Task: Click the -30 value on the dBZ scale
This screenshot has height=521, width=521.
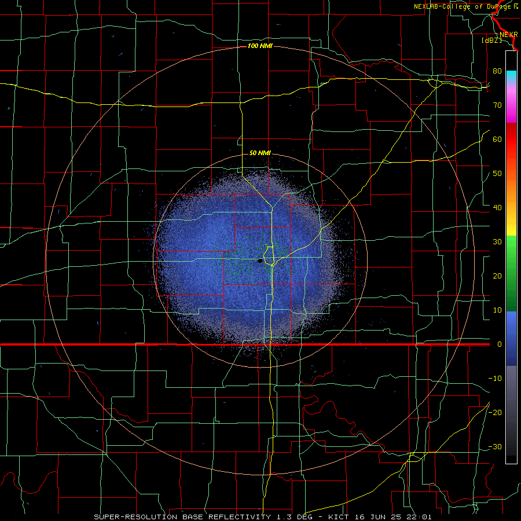Action: click(x=495, y=446)
